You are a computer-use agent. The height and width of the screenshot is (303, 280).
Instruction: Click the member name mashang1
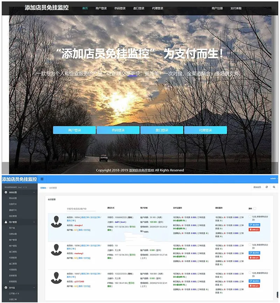point(79,253)
